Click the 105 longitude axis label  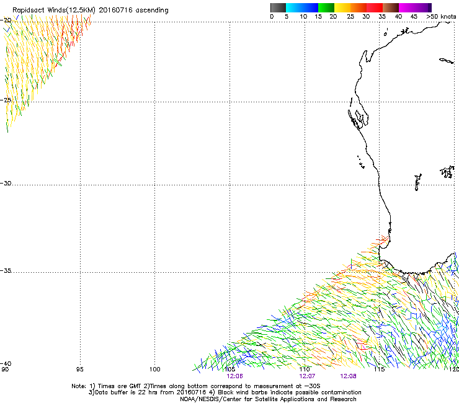click(x=230, y=370)
